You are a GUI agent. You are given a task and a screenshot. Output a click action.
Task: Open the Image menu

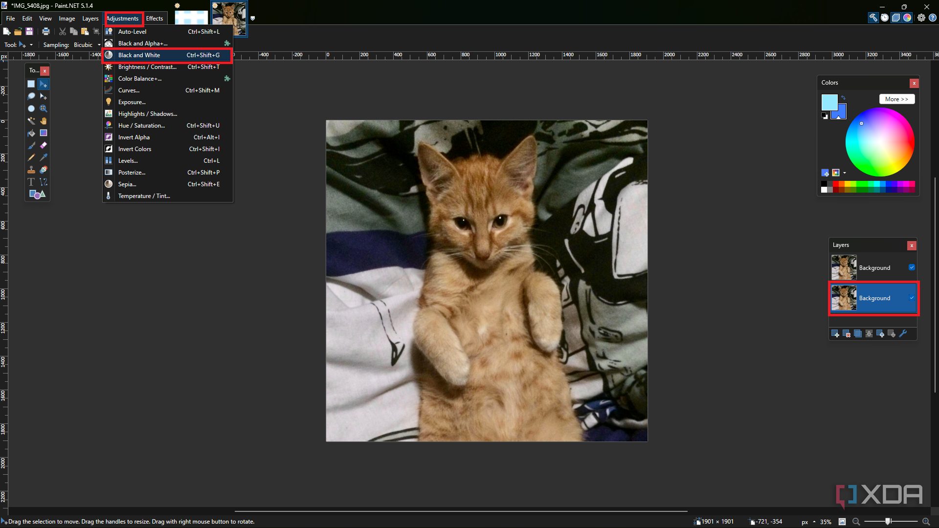point(67,19)
